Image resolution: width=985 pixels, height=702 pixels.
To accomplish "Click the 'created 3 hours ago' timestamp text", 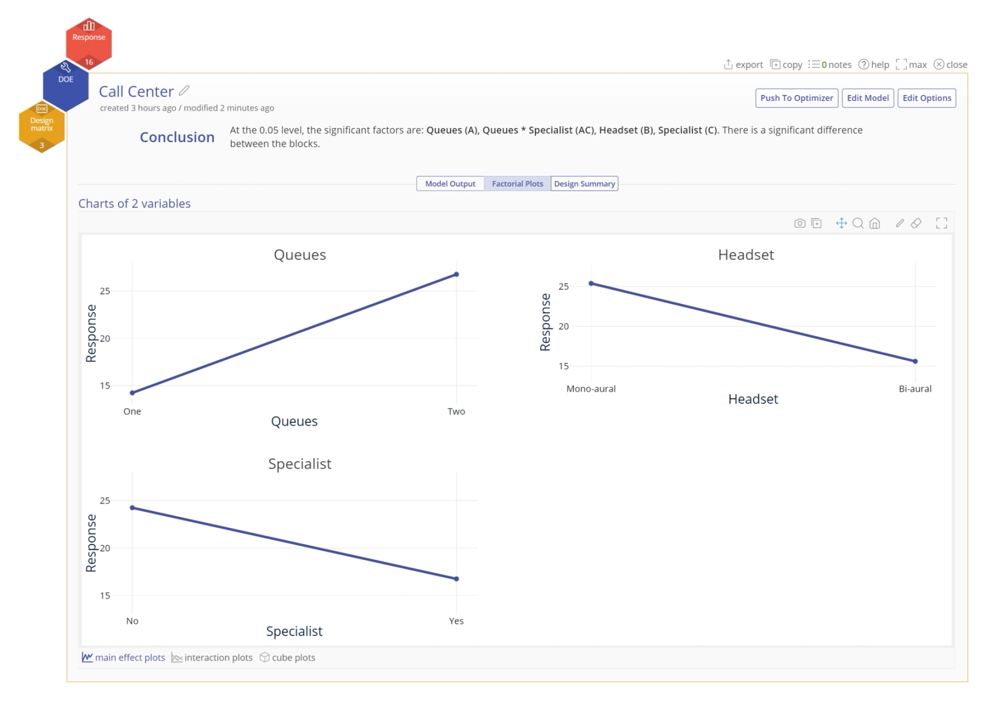I will (x=138, y=108).
